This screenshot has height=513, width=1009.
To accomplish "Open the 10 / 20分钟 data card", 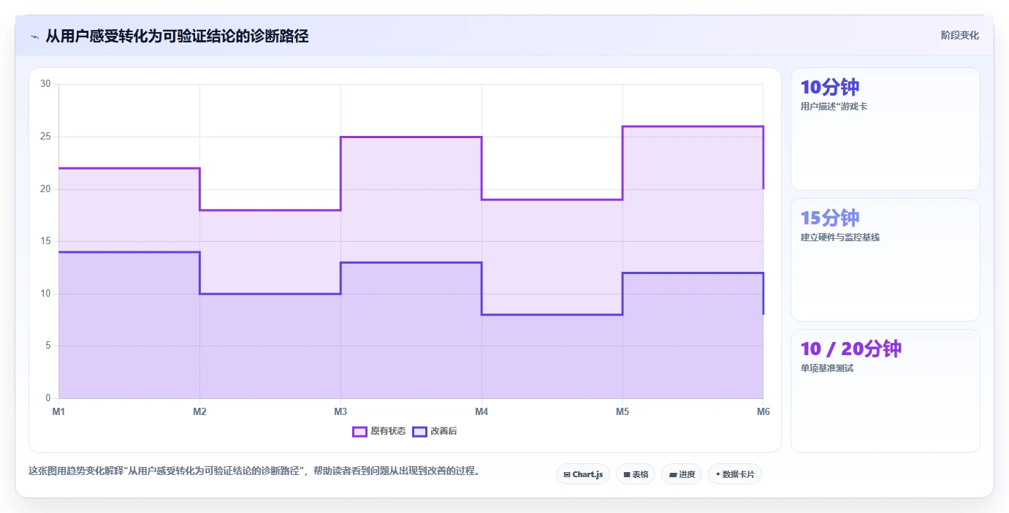I will click(885, 390).
